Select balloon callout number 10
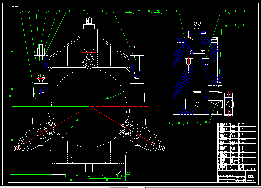261x188 pixels. tap(129, 10)
